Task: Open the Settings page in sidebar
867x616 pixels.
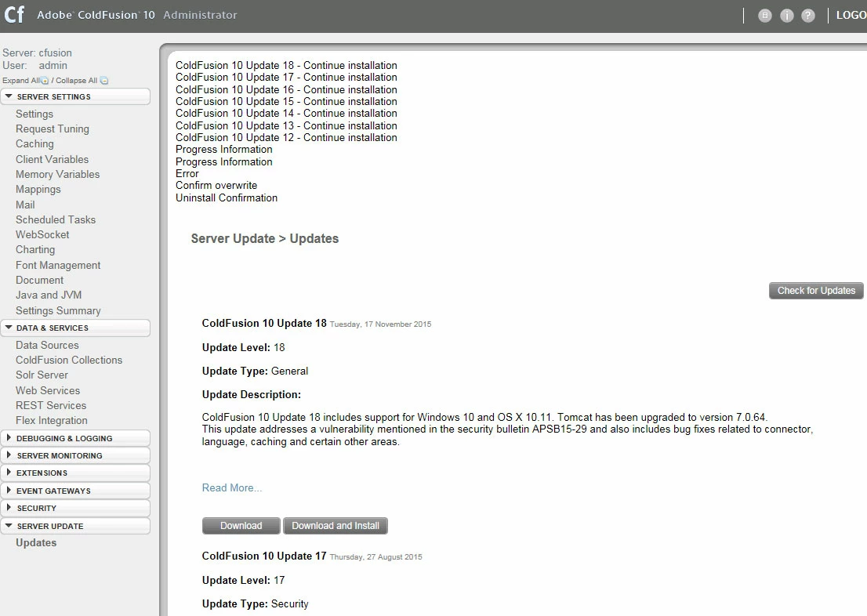Action: pyautogui.click(x=34, y=114)
